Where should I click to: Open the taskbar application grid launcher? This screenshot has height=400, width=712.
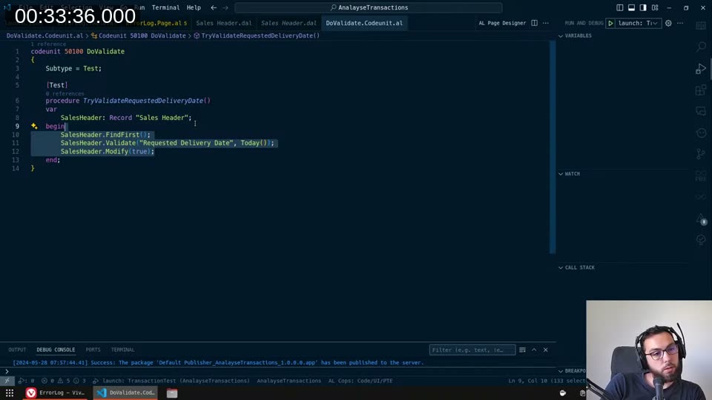tap(10, 393)
